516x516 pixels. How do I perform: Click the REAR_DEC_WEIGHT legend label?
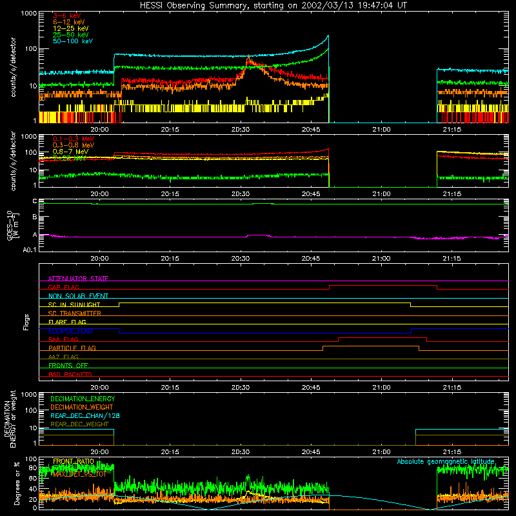[x=79, y=424]
